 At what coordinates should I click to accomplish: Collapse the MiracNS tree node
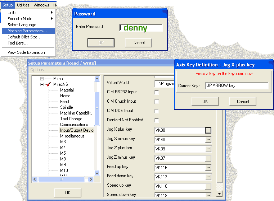42,84
